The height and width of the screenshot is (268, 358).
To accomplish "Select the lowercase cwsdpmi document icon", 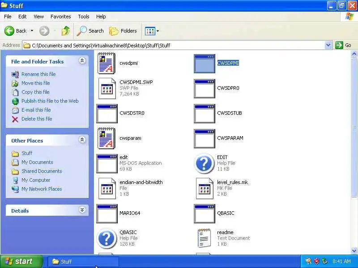I will 107,63.
